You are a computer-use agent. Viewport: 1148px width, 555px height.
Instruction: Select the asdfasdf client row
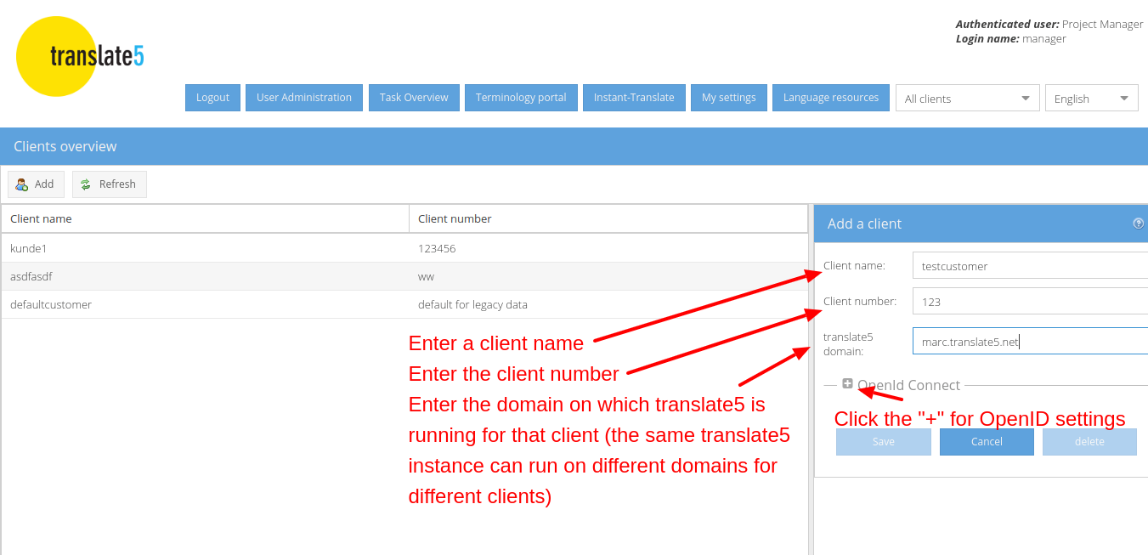click(404, 276)
